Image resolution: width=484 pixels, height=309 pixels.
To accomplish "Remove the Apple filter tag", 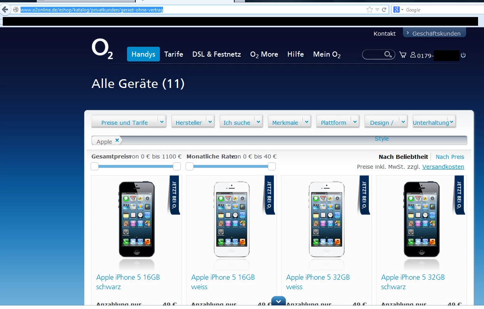I will pyautogui.click(x=117, y=140).
